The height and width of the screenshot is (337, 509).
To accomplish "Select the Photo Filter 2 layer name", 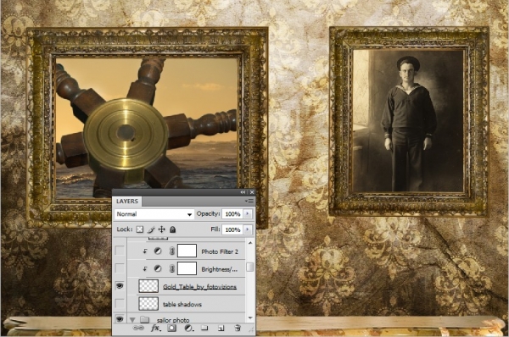I will coord(220,251).
